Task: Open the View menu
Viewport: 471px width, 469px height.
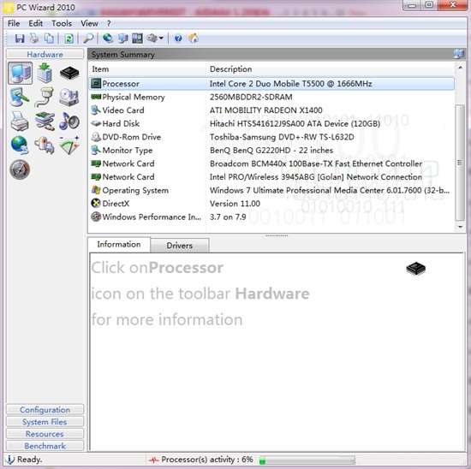Action: tap(89, 23)
